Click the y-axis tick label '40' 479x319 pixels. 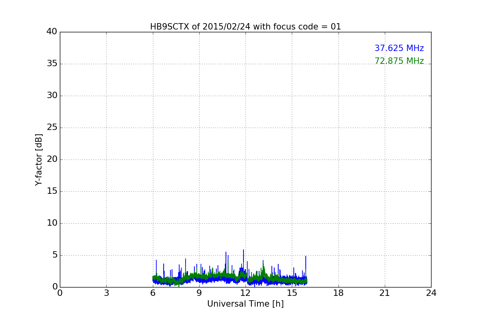pyautogui.click(x=52, y=32)
